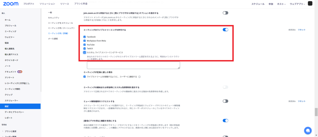The image size is (318, 137).
Task: Click the profile avatar icon
Action: coord(310,3)
